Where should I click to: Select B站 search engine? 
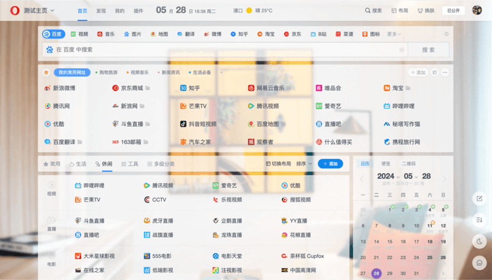(319, 34)
